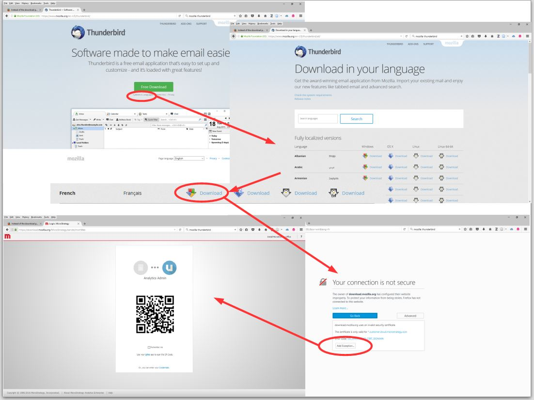Focus the Search languages input field

tap(318, 119)
